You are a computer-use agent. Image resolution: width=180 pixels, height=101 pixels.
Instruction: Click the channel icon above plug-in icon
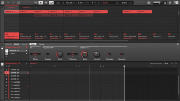click(2, 45)
